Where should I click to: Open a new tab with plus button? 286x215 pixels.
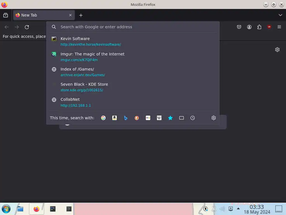81,15
